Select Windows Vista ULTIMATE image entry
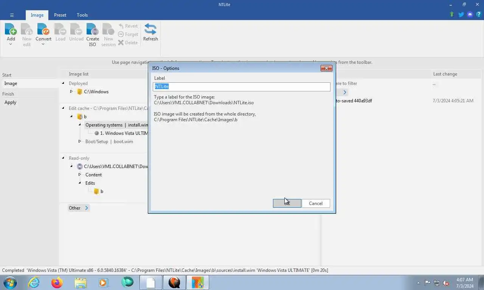The height and width of the screenshot is (290, 484). [x=121, y=133]
